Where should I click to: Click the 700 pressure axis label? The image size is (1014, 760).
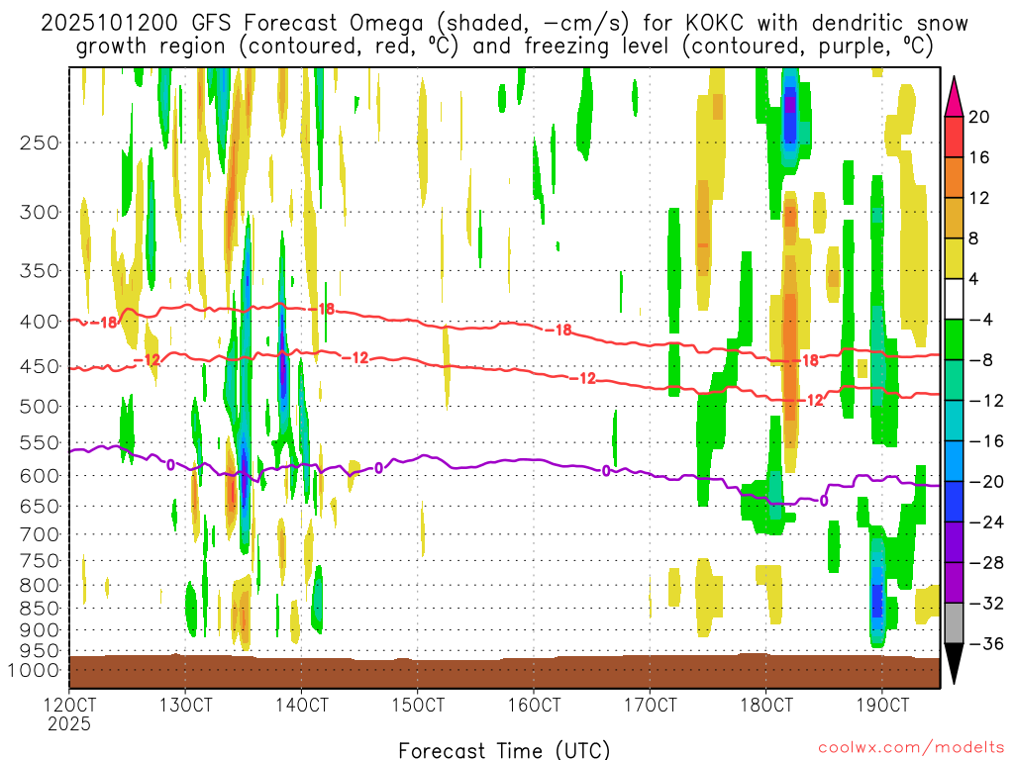click(39, 534)
